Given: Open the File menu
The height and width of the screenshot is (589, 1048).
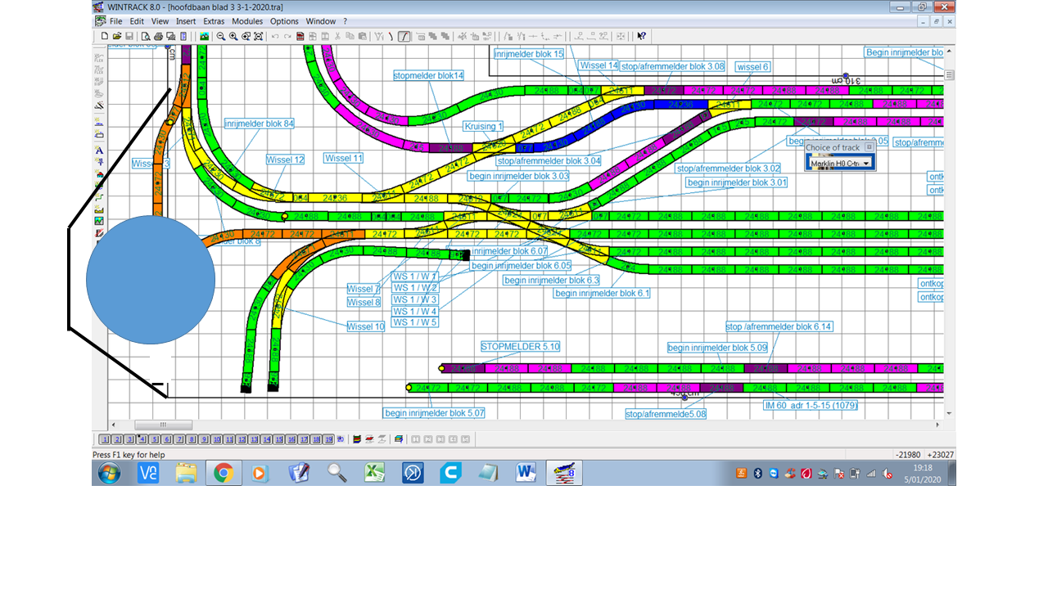Looking at the screenshot, I should point(116,21).
